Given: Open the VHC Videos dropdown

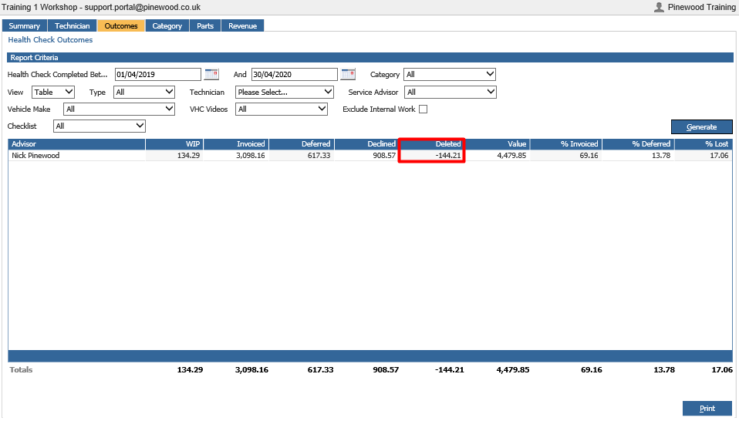Looking at the screenshot, I should point(282,109).
